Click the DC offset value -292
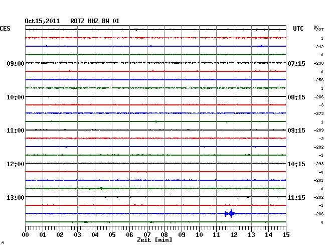Screen dimensions: 326x248 (x=318, y=147)
